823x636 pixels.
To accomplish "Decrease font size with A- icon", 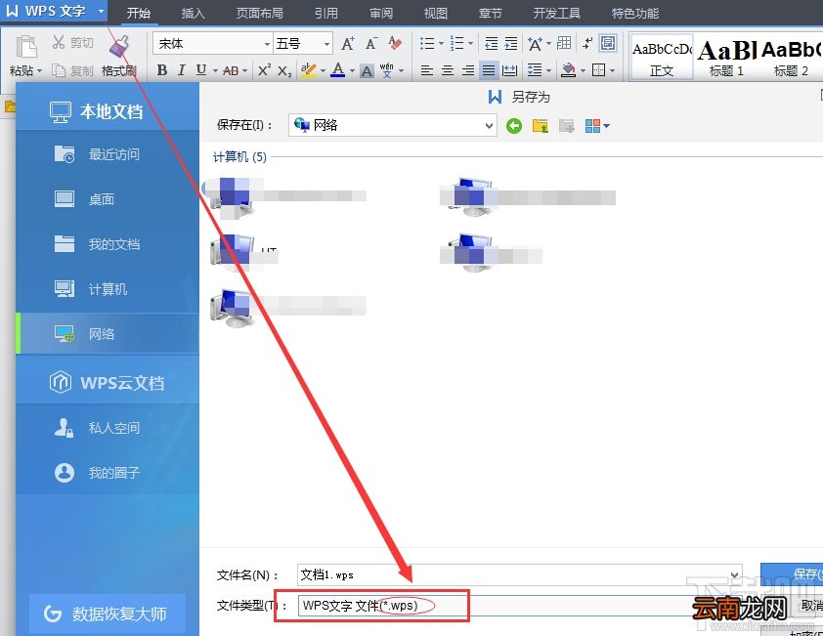I will click(x=371, y=43).
